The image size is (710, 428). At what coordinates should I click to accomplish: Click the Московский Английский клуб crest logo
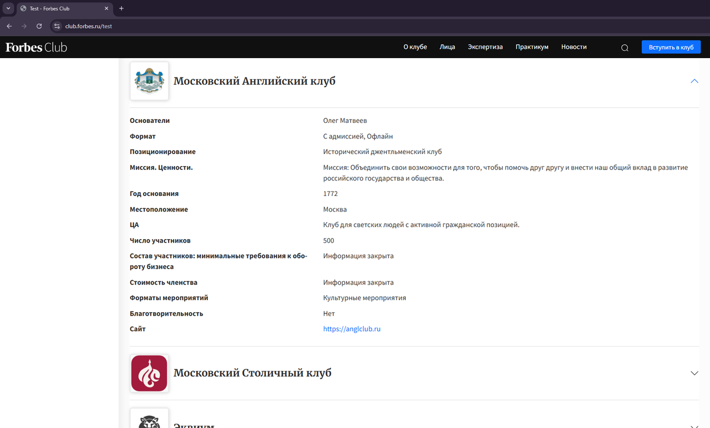149,81
